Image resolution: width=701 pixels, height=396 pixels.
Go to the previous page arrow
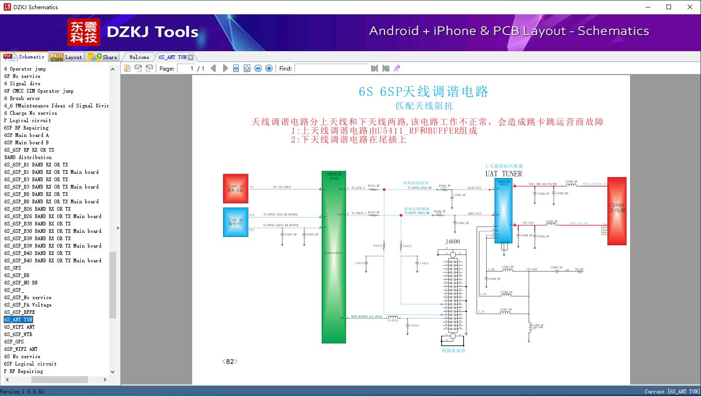pos(213,68)
